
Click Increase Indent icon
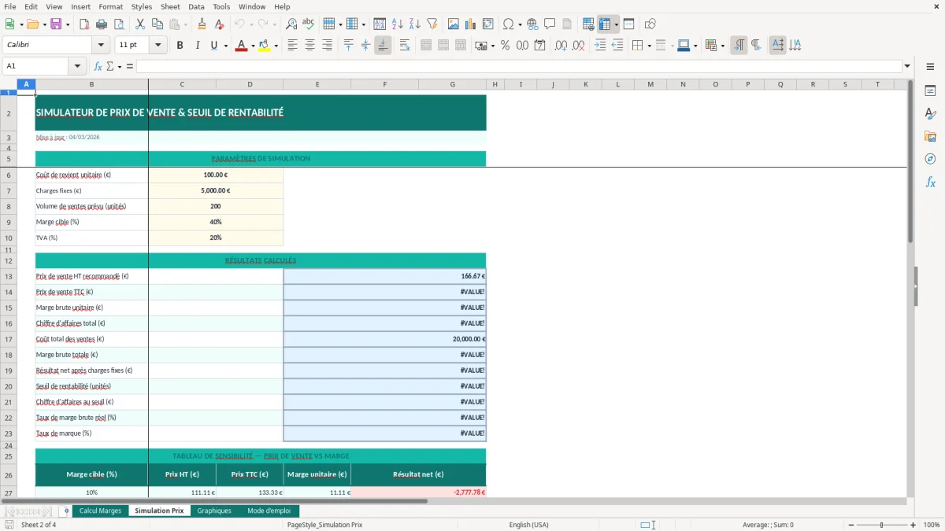[x=600, y=46]
